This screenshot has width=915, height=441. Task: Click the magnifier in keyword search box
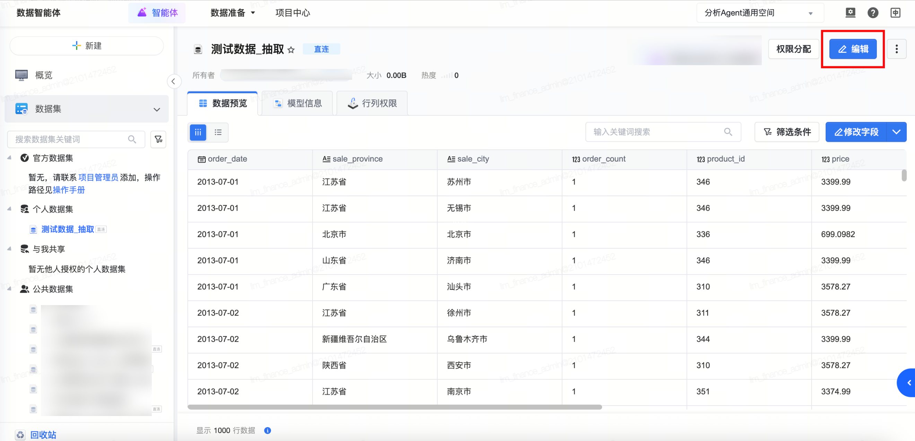[x=728, y=132]
